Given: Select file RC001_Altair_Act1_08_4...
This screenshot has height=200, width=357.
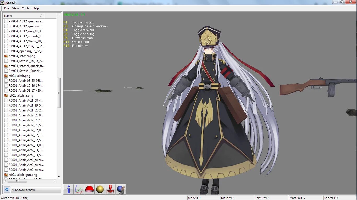Looking at the screenshot, I should (26, 101).
